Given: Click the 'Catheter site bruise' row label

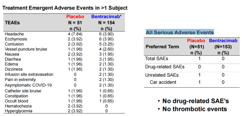Looking at the screenshot, I should click(23, 91).
